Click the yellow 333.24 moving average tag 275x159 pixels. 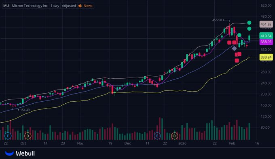(x=266, y=57)
